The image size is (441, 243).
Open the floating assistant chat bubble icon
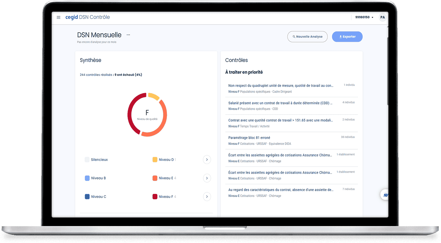385,195
